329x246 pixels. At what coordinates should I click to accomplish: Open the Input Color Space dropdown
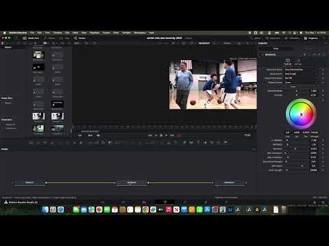click(302, 70)
